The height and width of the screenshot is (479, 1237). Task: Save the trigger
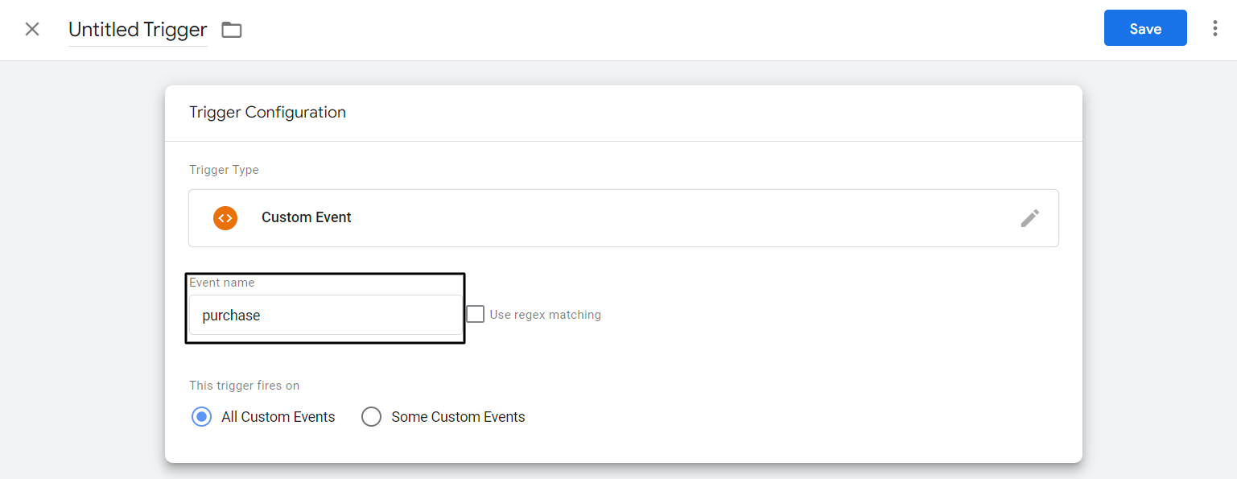click(1145, 27)
